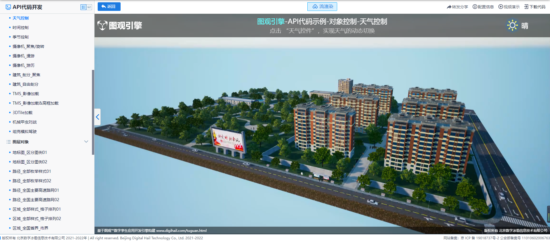Open 路径_全国主要高速路网01 item

pos(36,190)
